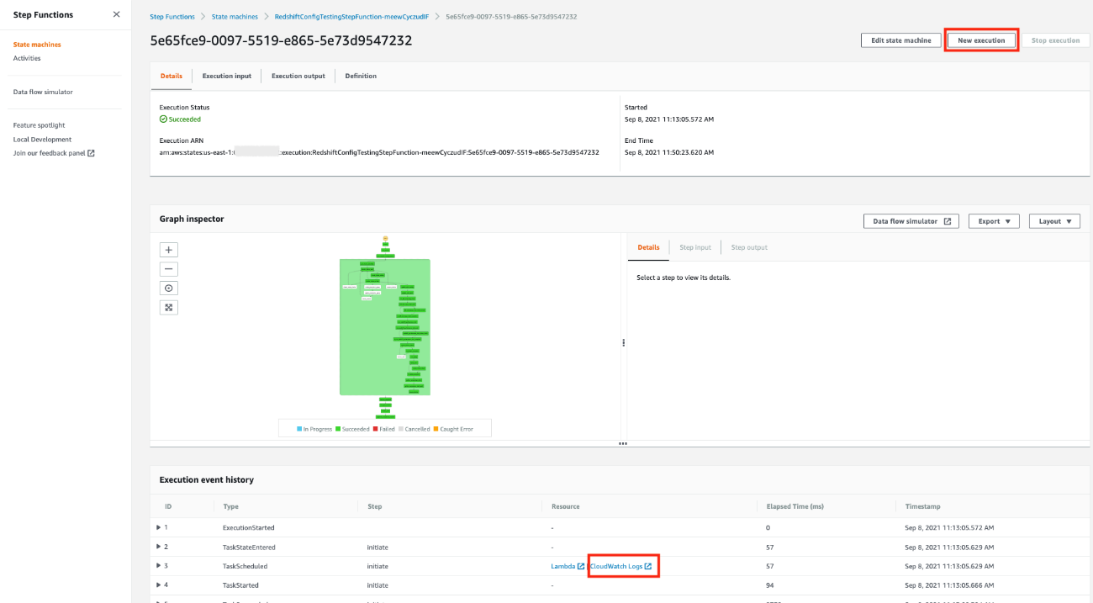Center the workflow graph view
This screenshot has height=603, width=1093.
(x=169, y=288)
